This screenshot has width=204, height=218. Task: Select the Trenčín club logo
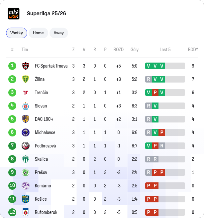tap(26, 93)
